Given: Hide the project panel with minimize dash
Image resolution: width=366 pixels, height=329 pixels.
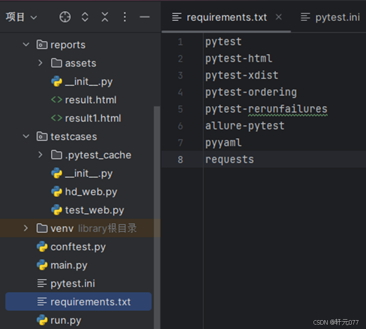Looking at the screenshot, I should tap(145, 17).
